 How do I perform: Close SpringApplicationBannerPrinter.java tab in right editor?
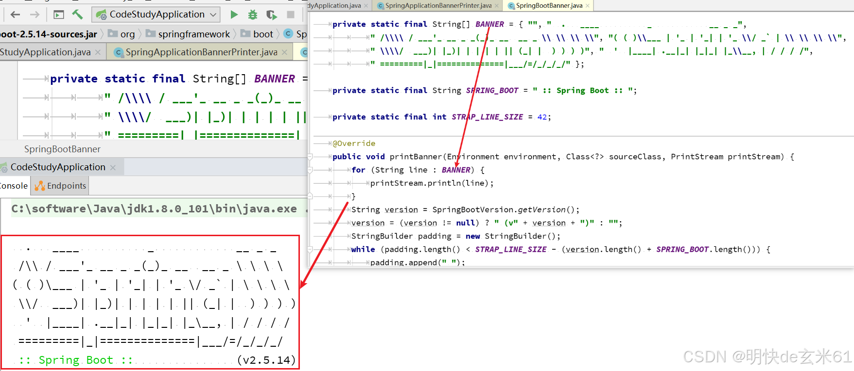[497, 6]
